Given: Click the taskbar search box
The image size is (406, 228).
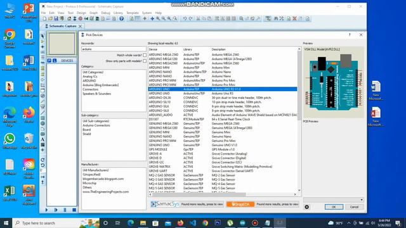Looking at the screenshot, I should [56, 223].
